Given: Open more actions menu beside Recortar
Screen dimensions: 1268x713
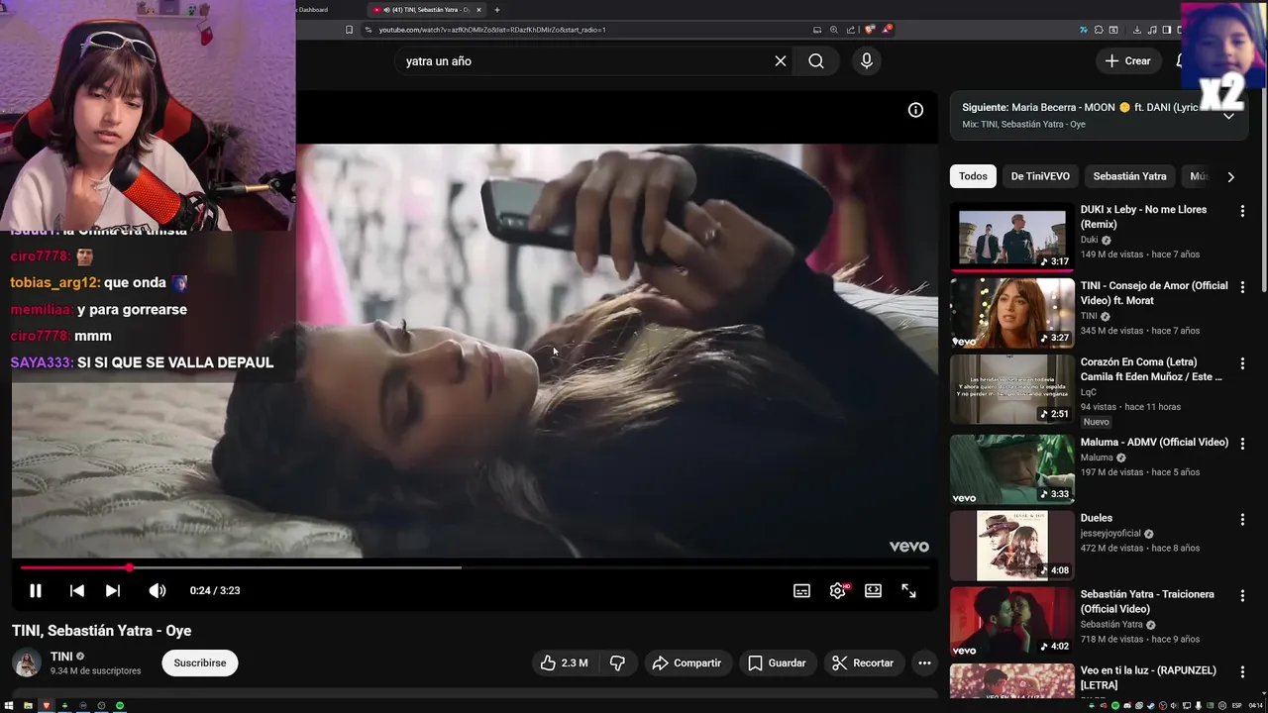Looking at the screenshot, I should pyautogui.click(x=924, y=663).
